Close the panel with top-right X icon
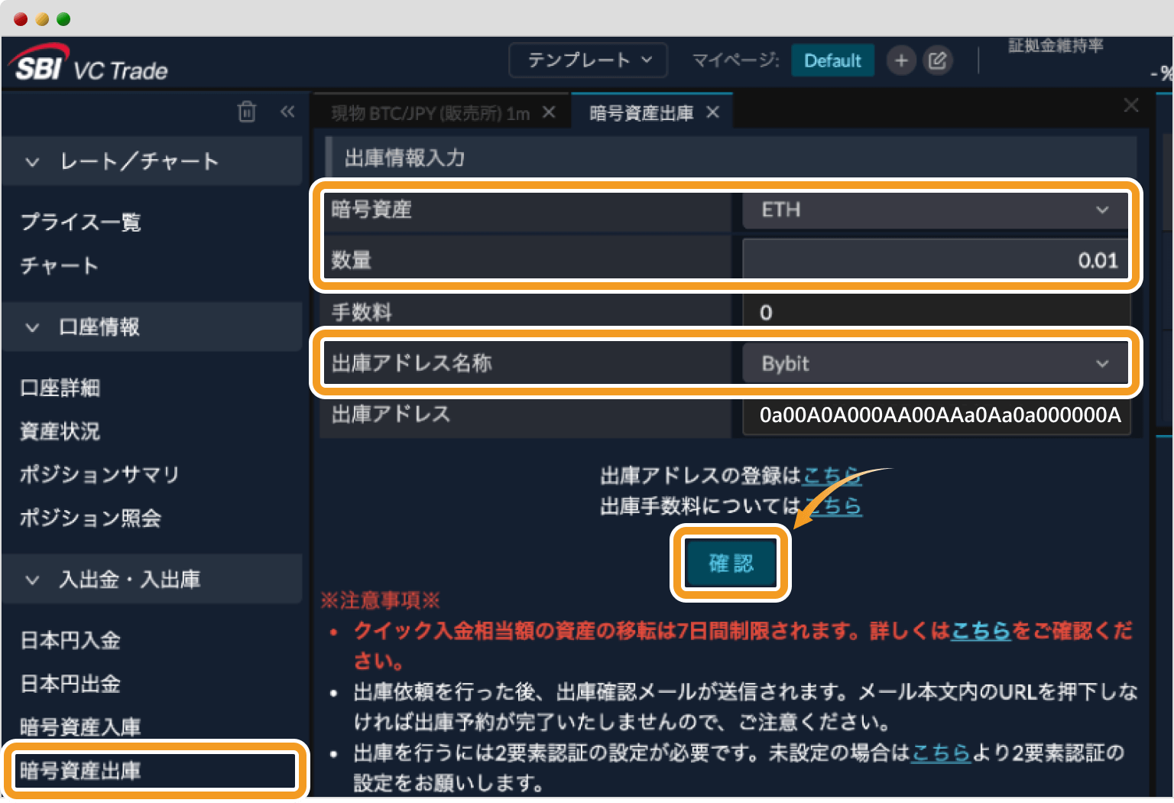 coord(1131,106)
